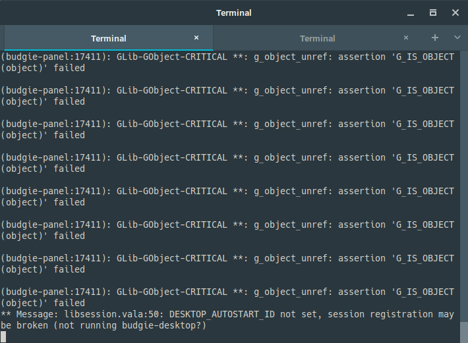Click the last (object)' failed line

(43, 303)
